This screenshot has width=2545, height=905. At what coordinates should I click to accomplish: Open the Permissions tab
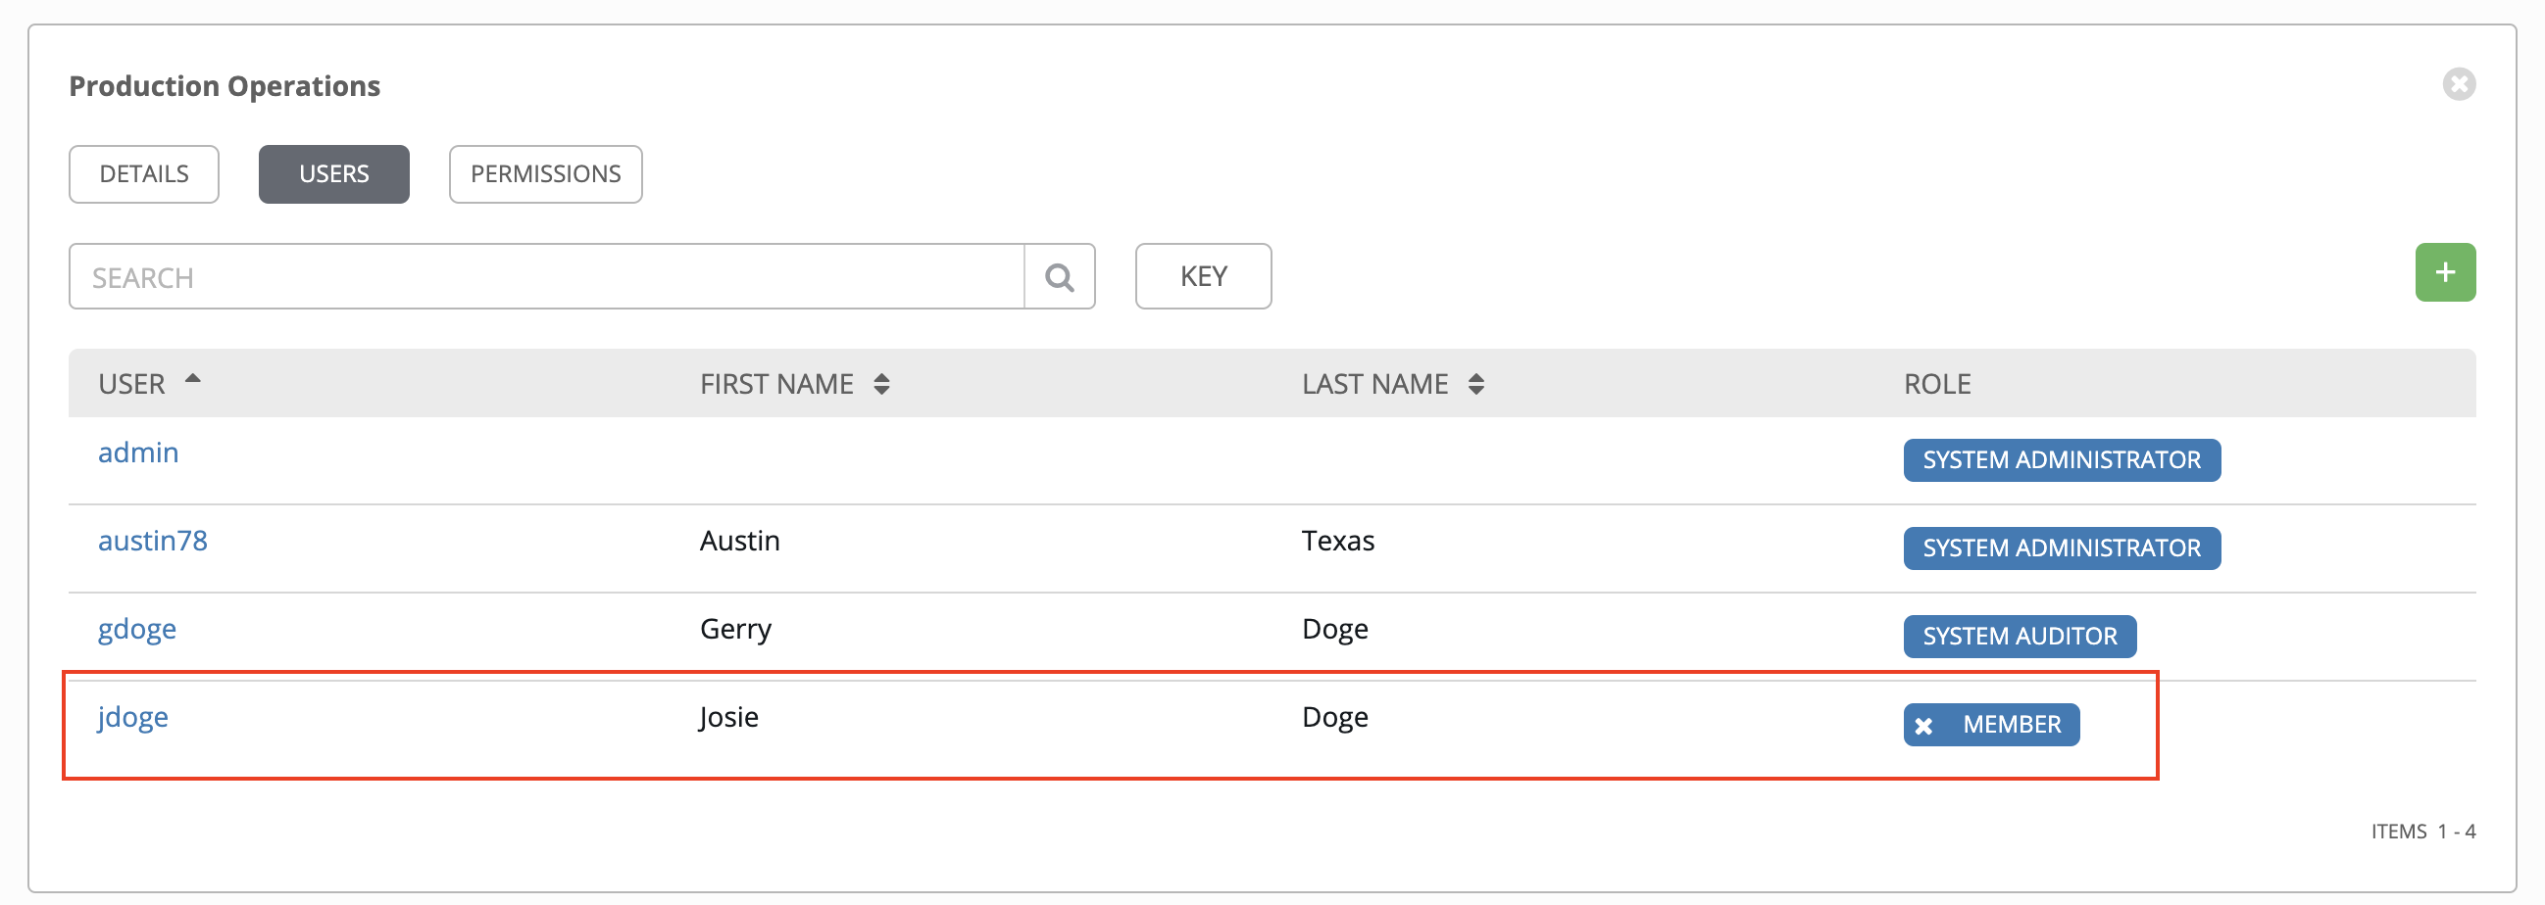pyautogui.click(x=545, y=174)
